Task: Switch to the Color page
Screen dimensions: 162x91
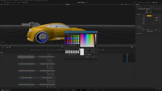Action: (x=88, y=90)
